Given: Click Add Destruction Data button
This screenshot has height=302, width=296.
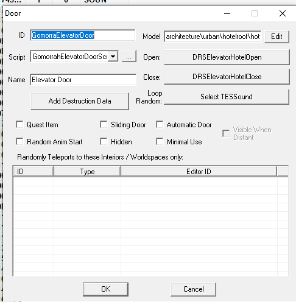Looking at the screenshot, I should [x=80, y=101].
